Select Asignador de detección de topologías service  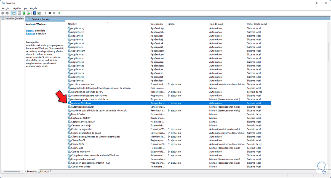[101, 88]
